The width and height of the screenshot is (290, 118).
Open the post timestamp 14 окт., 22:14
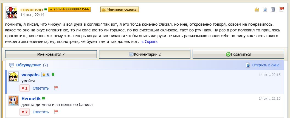[x=32, y=15]
